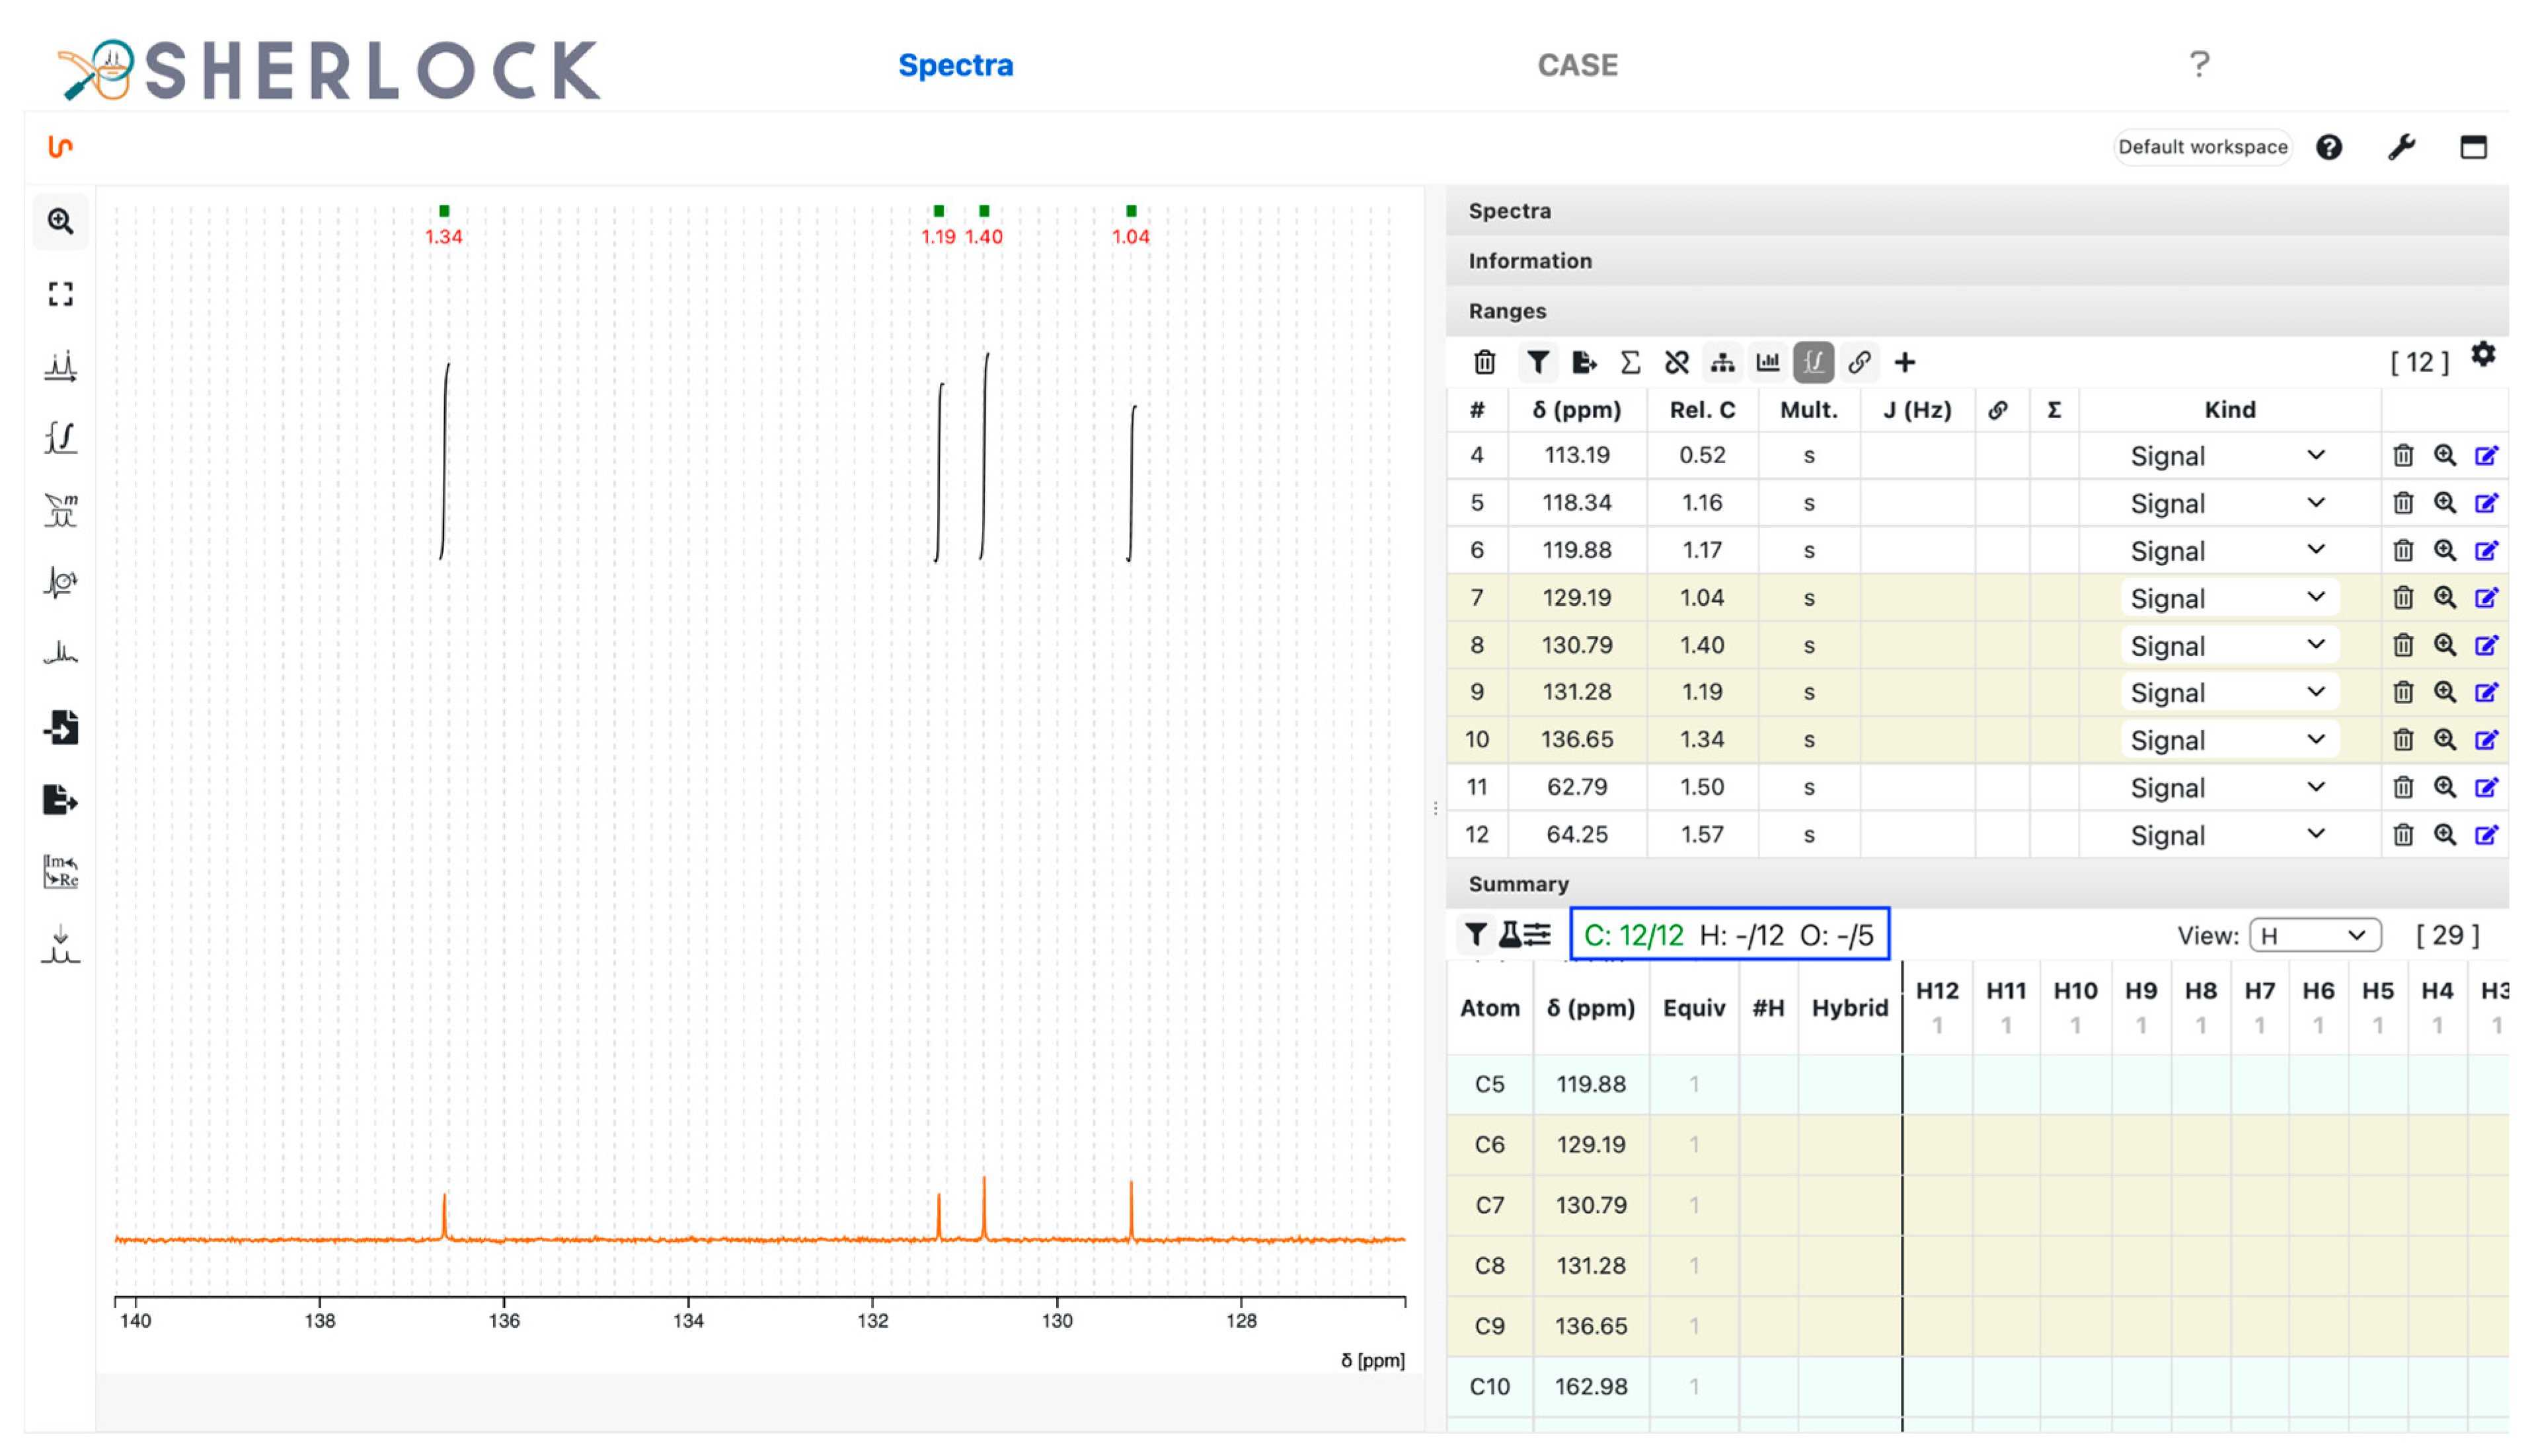Image resolution: width=2536 pixels, height=1456 pixels.
Task: Click the remove links (broken chain) icon
Action: tap(1677, 362)
